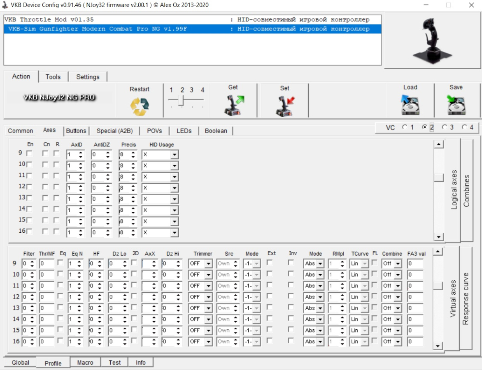Toggle Inv checkbox for virtual axis 9
The width and height of the screenshot is (482, 370).
click(x=291, y=263)
